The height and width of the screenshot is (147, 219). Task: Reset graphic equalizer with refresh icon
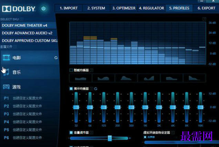(x=96, y=89)
